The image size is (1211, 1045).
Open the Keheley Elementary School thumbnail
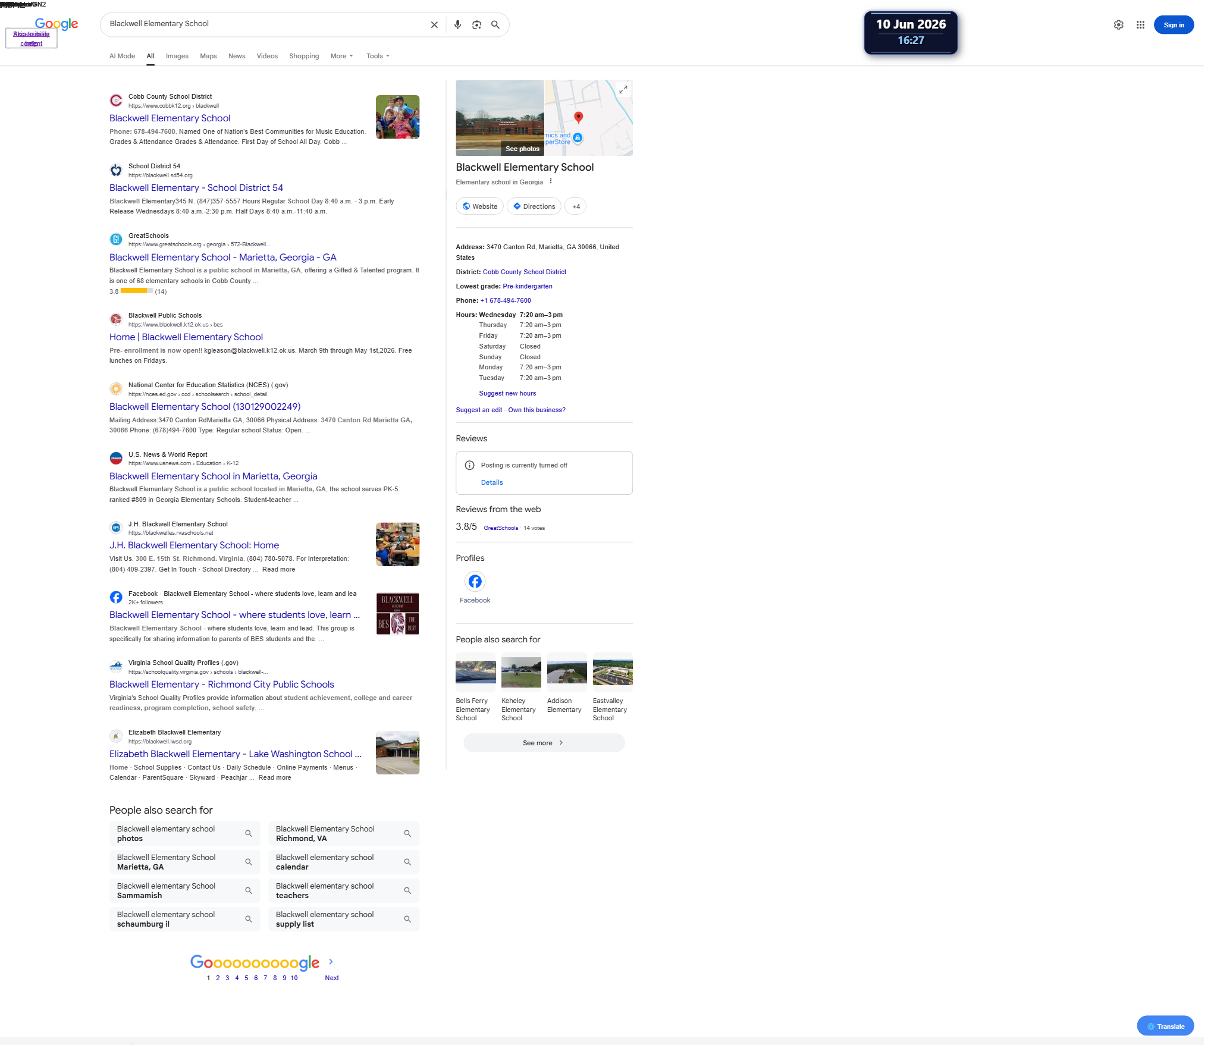click(x=521, y=672)
